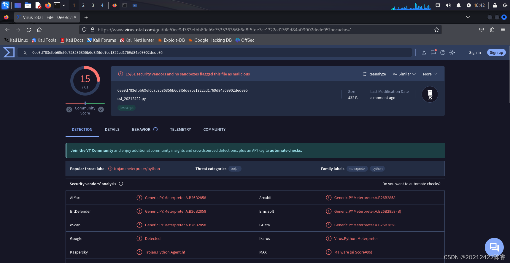Click Do you want to automate checks text
Screen dimensions: 510x263
411,184
